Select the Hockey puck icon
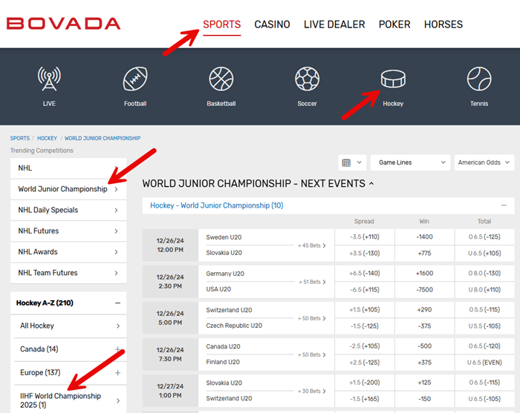Image resolution: width=520 pixels, height=413 pixels. [x=393, y=79]
